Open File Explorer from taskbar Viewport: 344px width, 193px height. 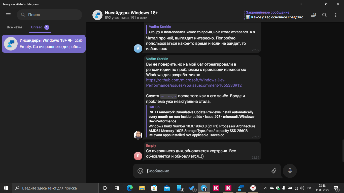click(x=142, y=188)
